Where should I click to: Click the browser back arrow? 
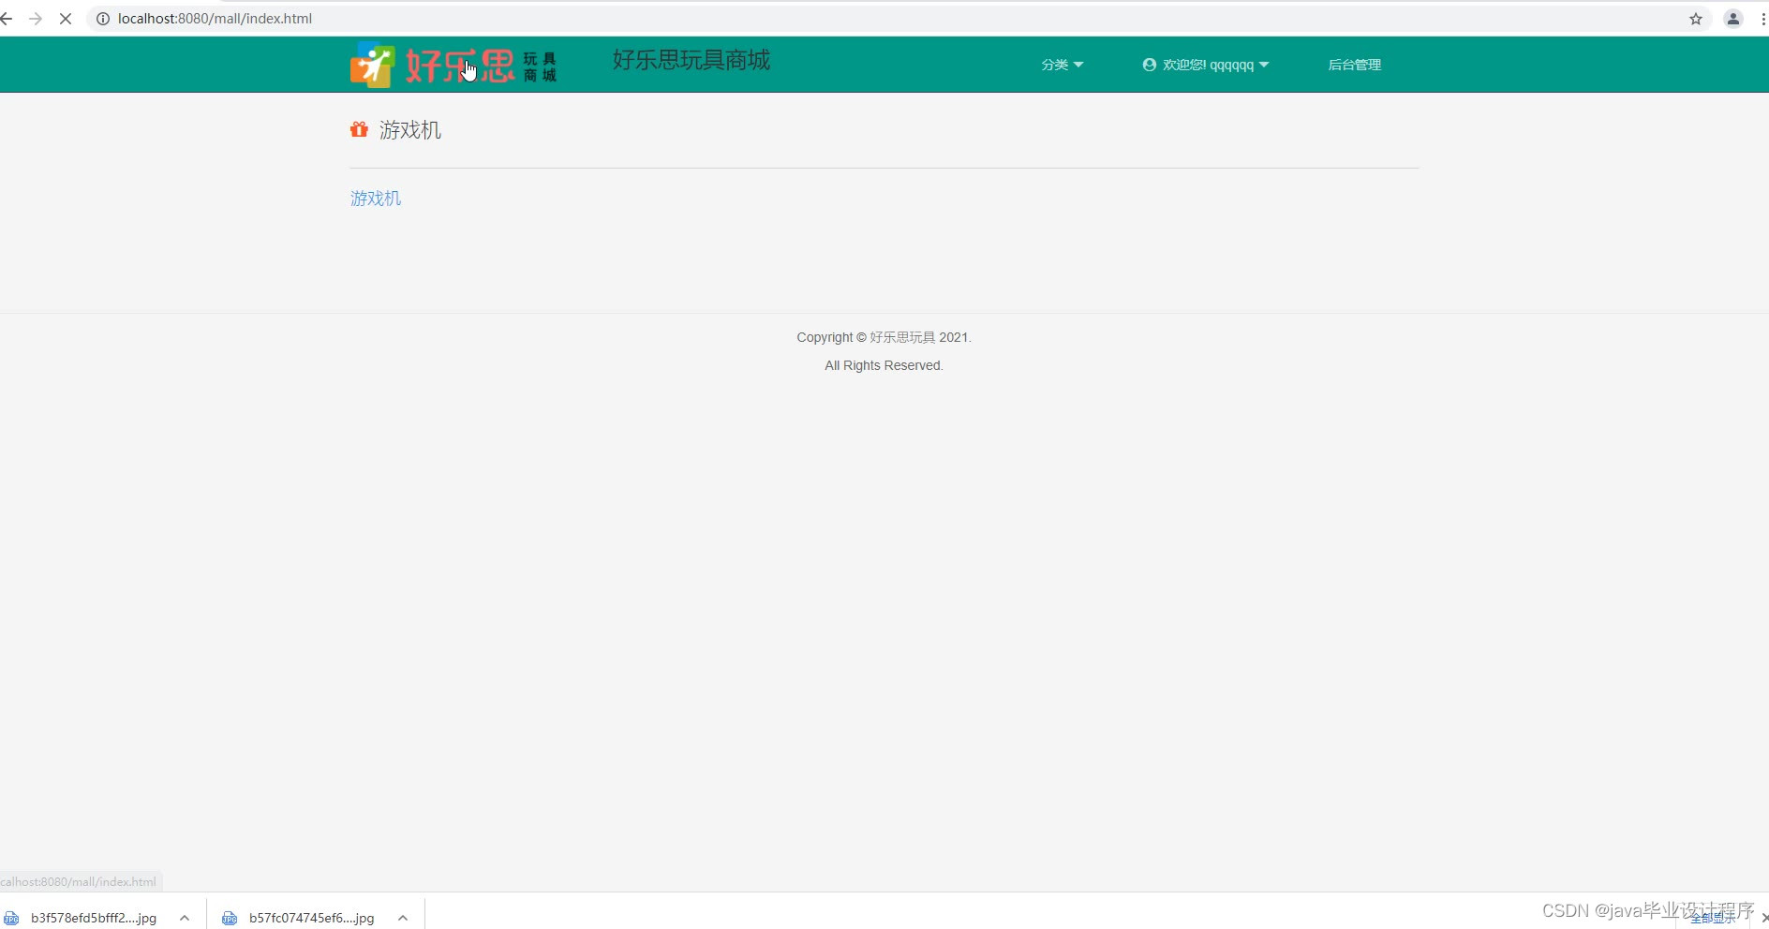click(x=7, y=18)
